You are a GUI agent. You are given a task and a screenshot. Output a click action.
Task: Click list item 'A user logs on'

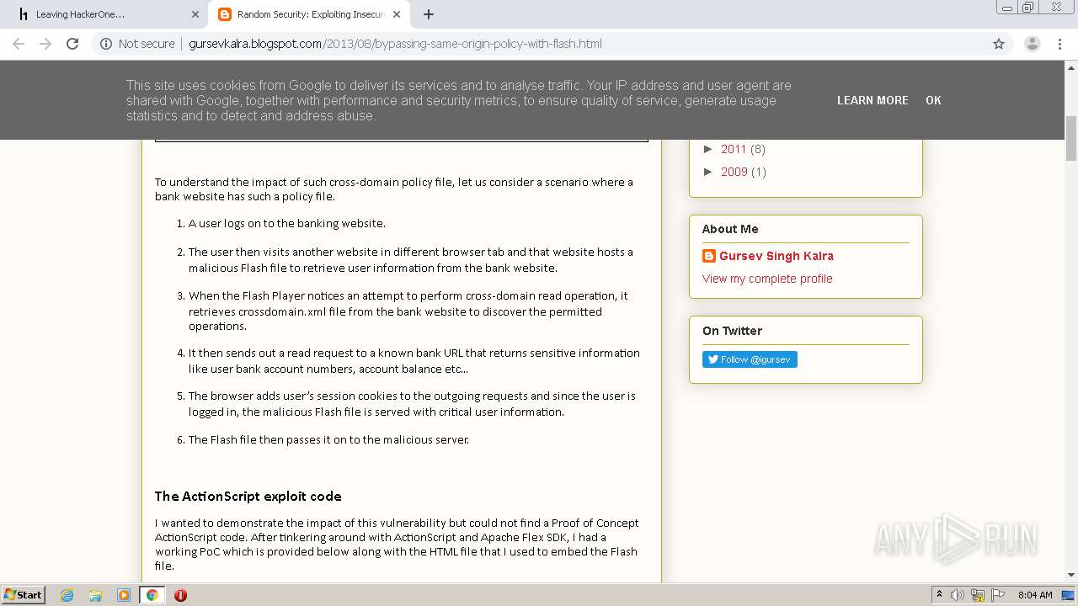pyautogui.click(x=286, y=224)
